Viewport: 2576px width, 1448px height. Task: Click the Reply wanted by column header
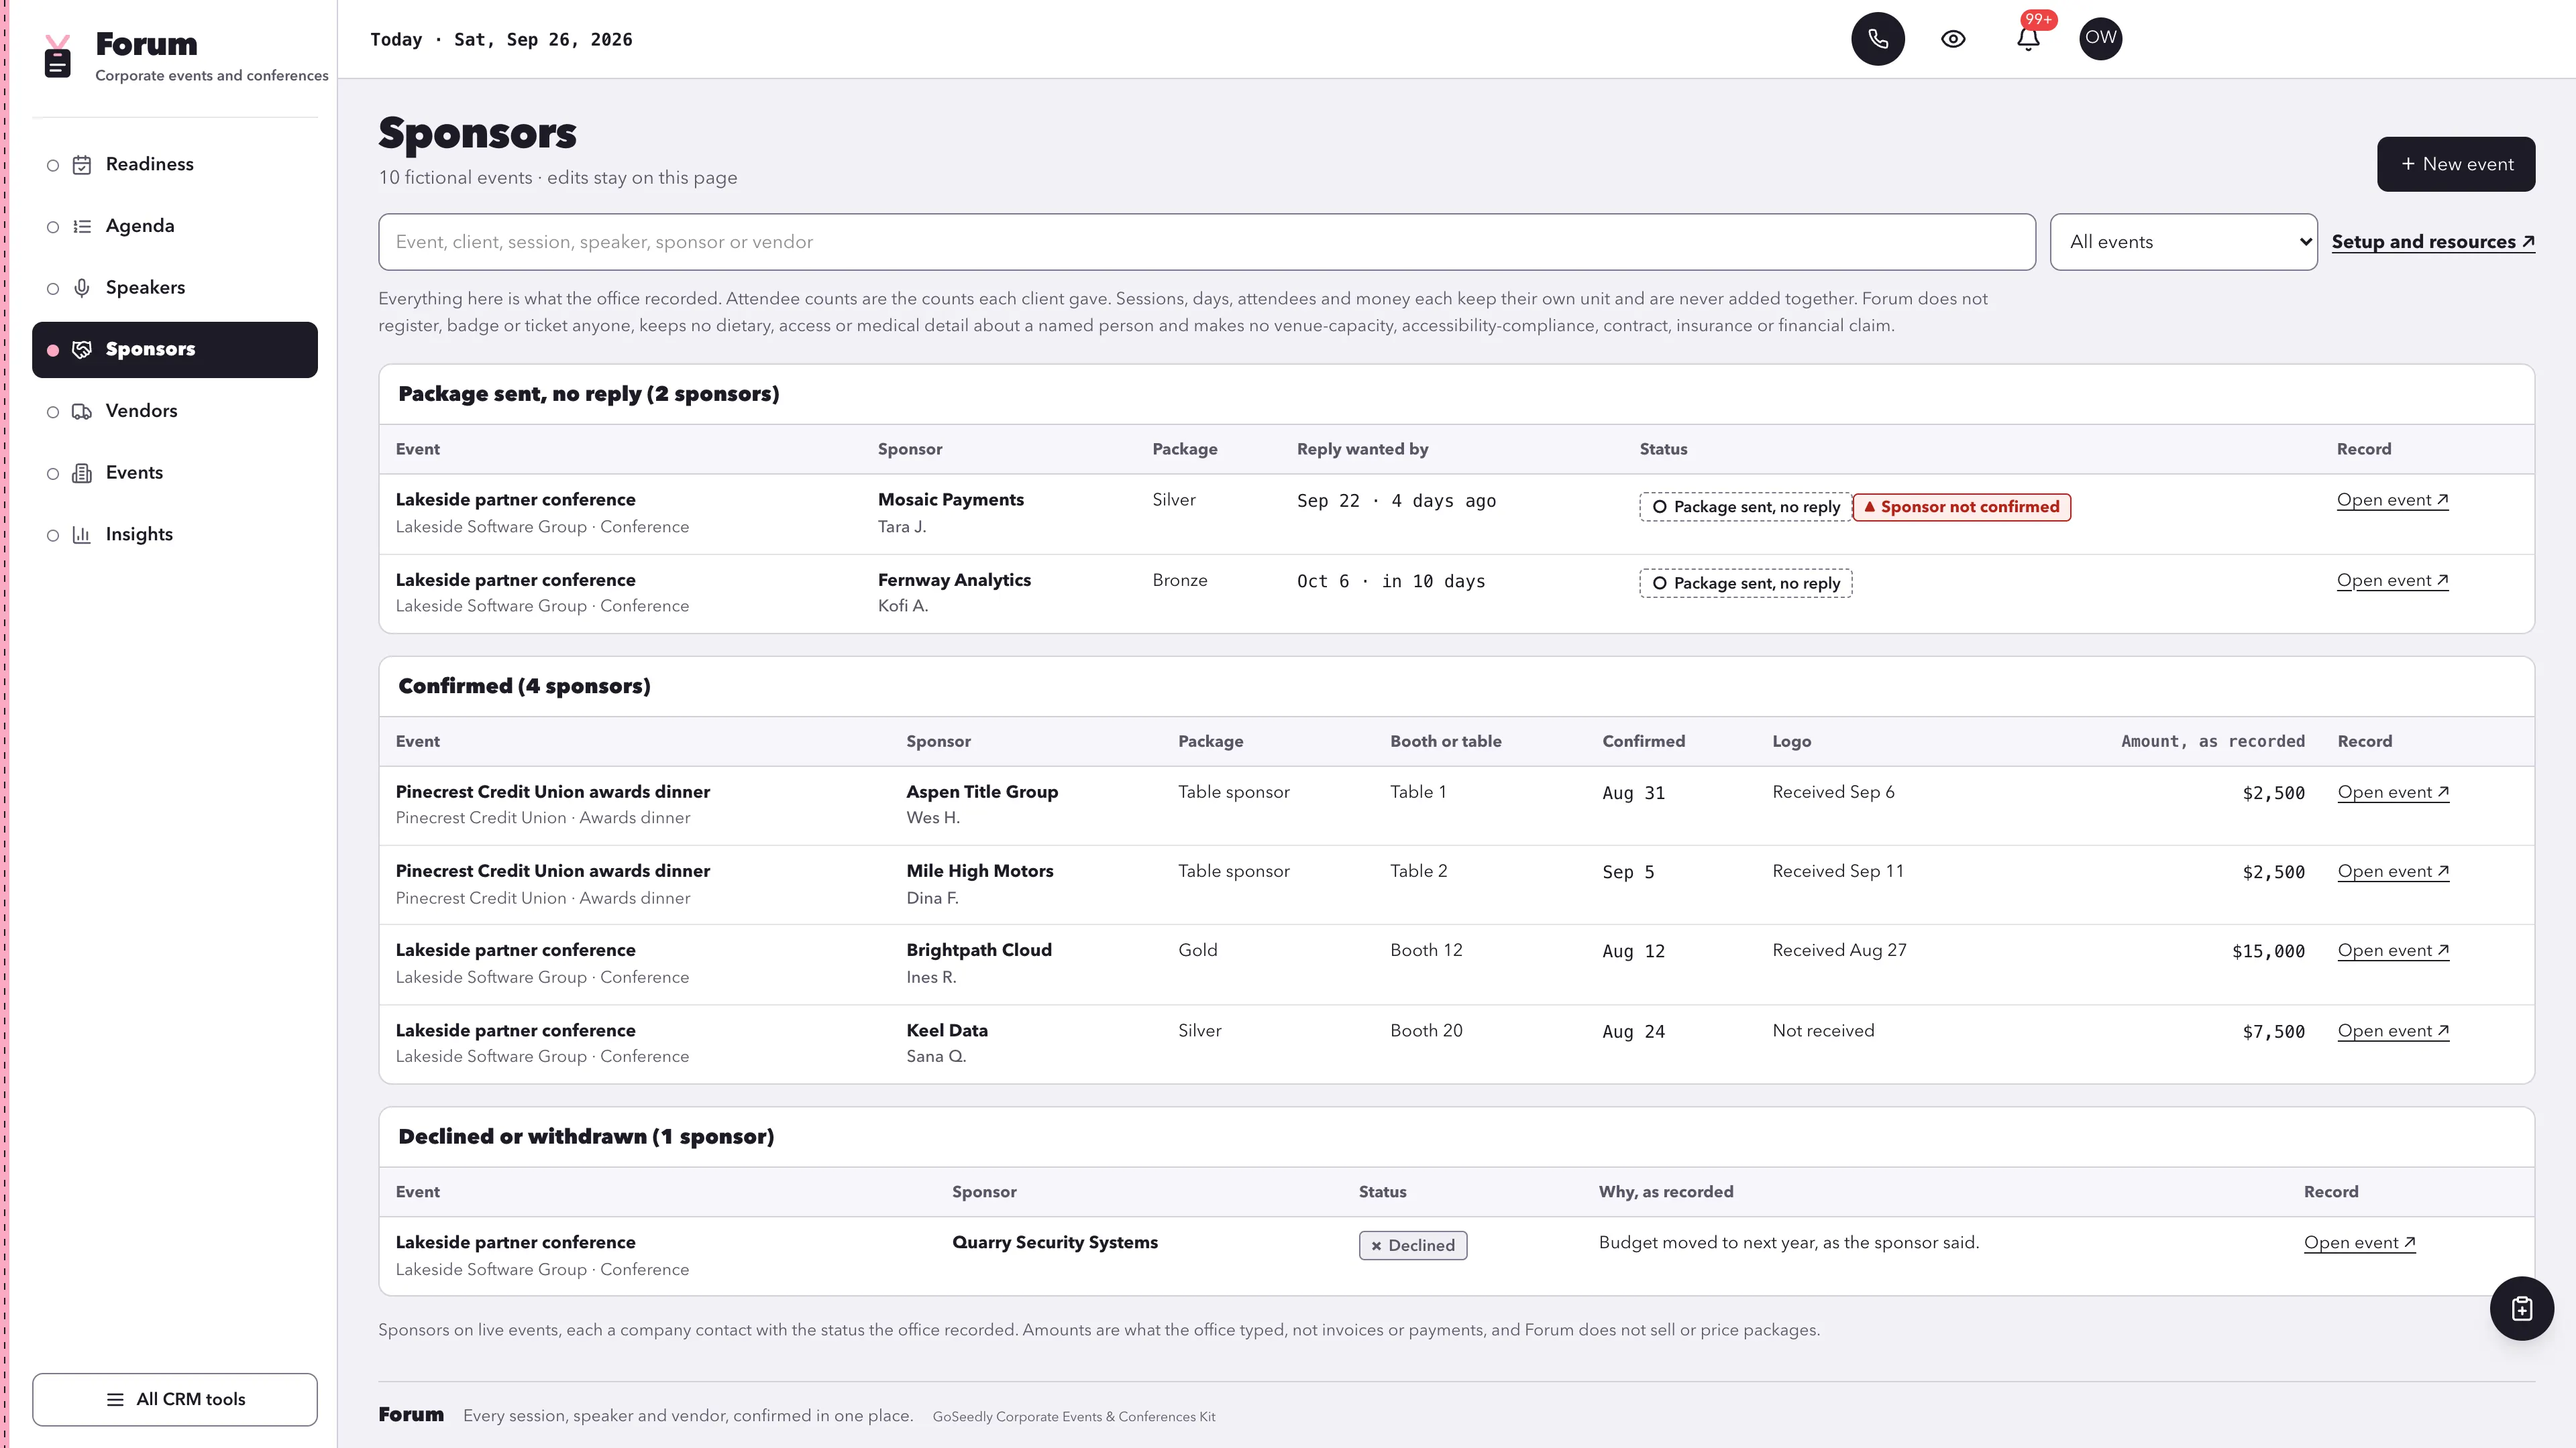click(x=1362, y=450)
